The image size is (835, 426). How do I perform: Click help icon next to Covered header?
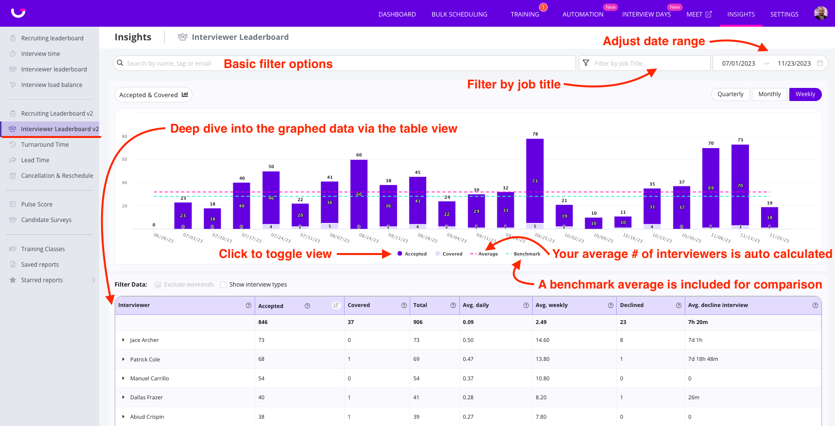(404, 306)
